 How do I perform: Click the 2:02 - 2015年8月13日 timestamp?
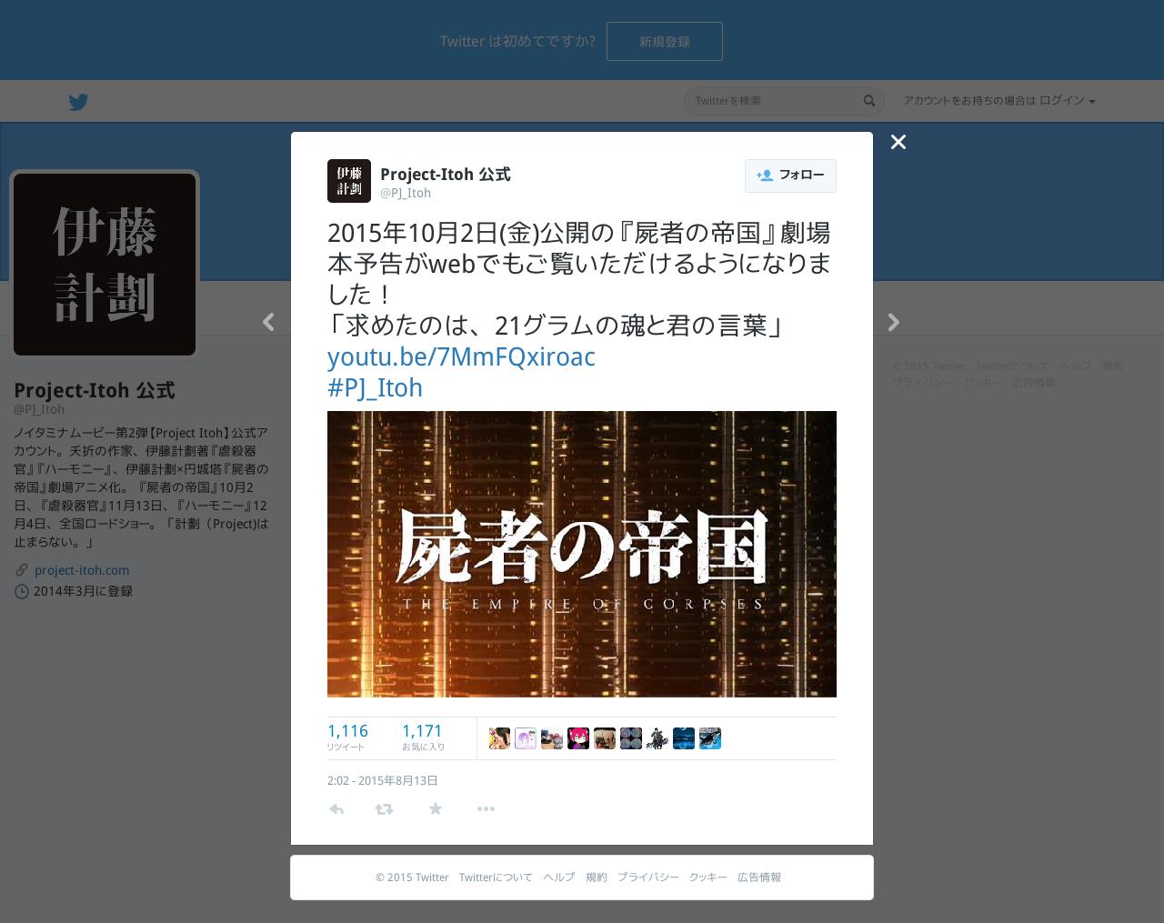(x=383, y=780)
